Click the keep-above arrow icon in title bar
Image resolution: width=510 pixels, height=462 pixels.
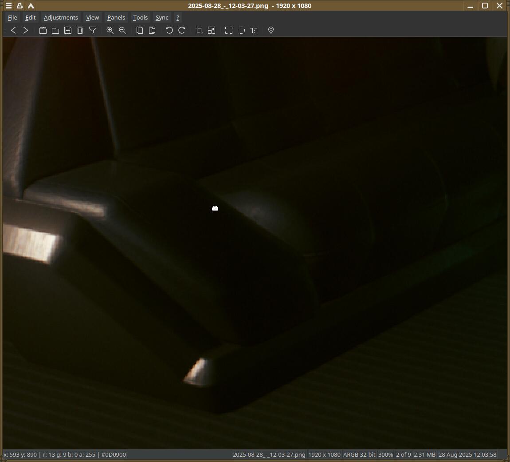click(x=31, y=5)
